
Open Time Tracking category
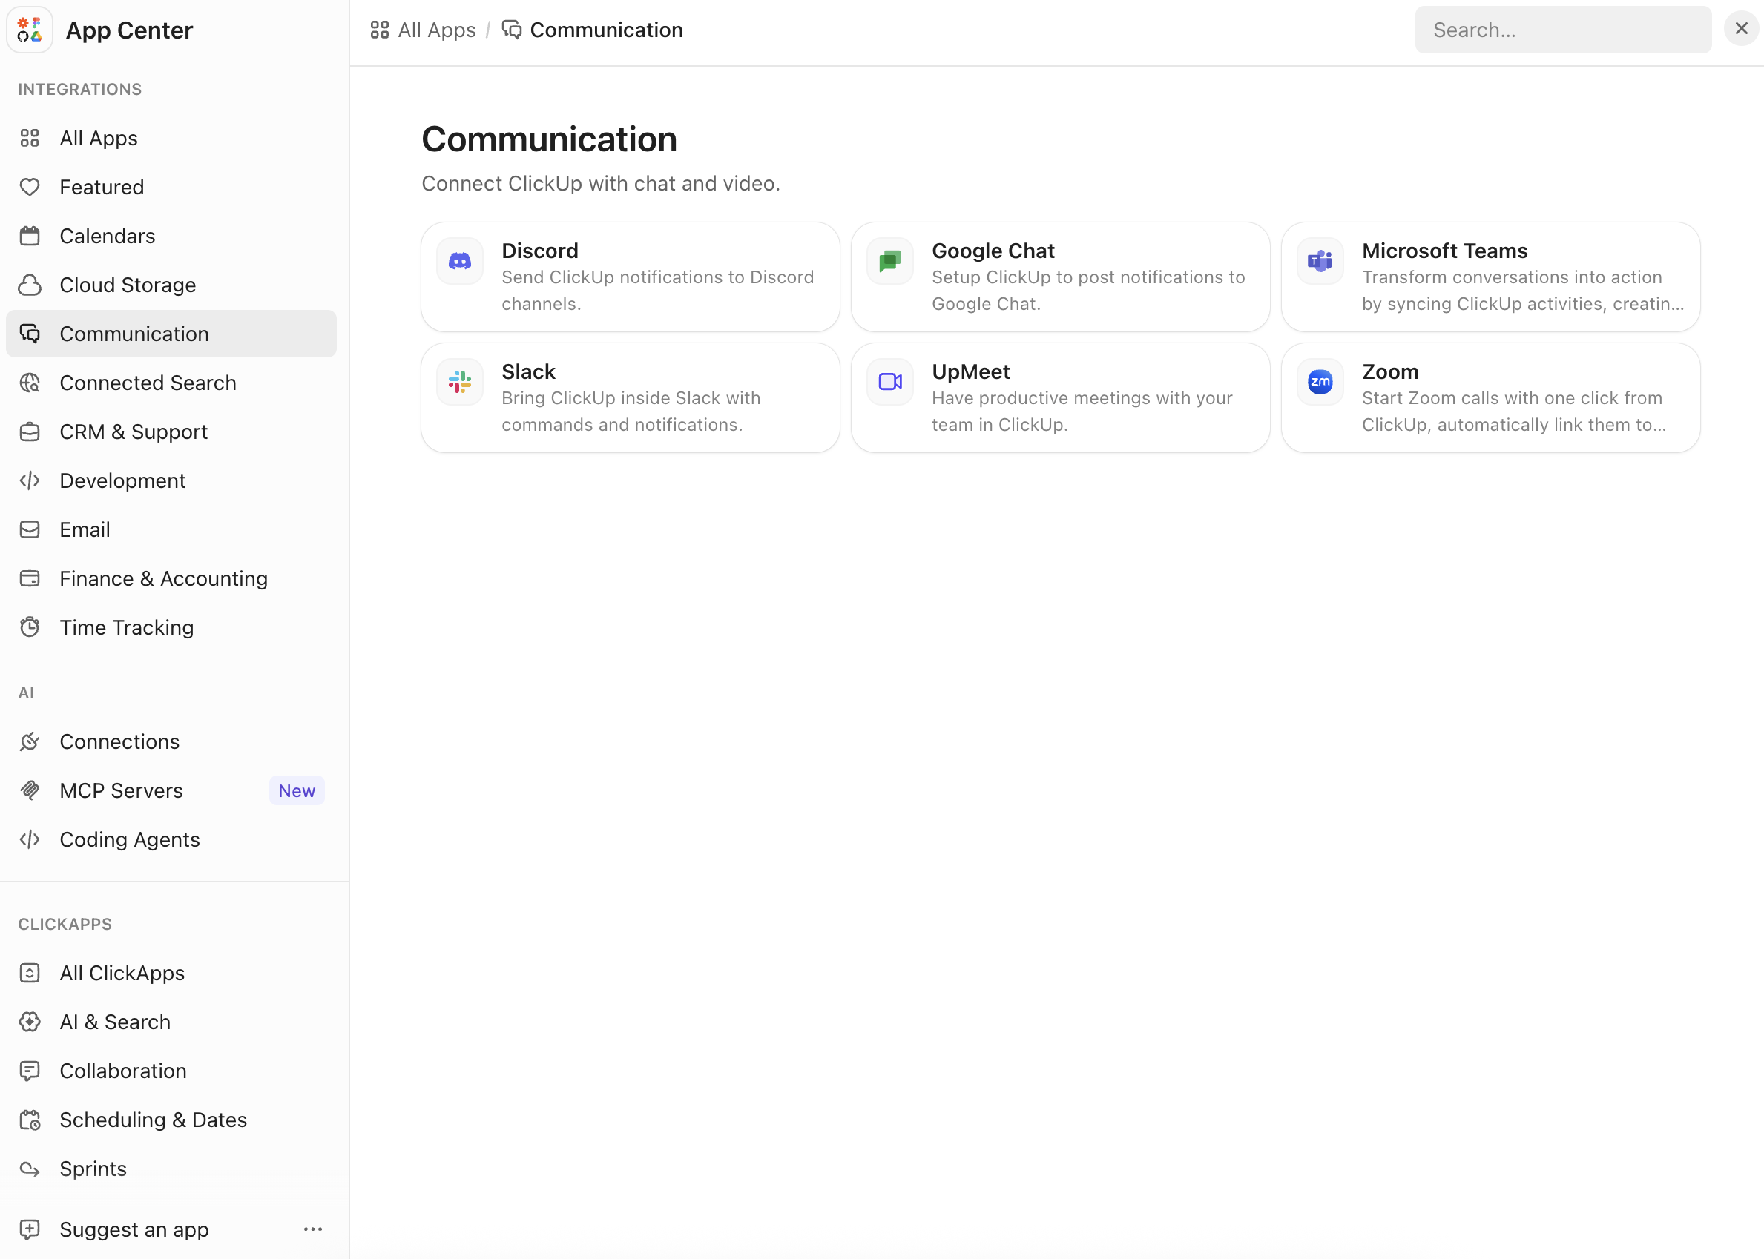[171, 627]
